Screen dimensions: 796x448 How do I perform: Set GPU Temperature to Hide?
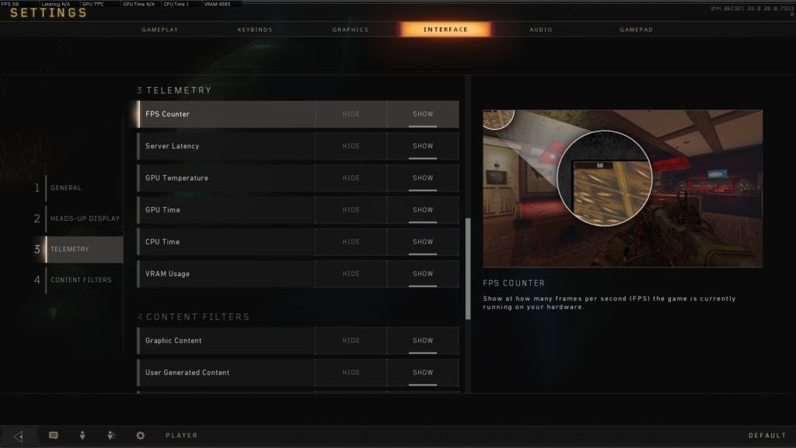point(351,178)
